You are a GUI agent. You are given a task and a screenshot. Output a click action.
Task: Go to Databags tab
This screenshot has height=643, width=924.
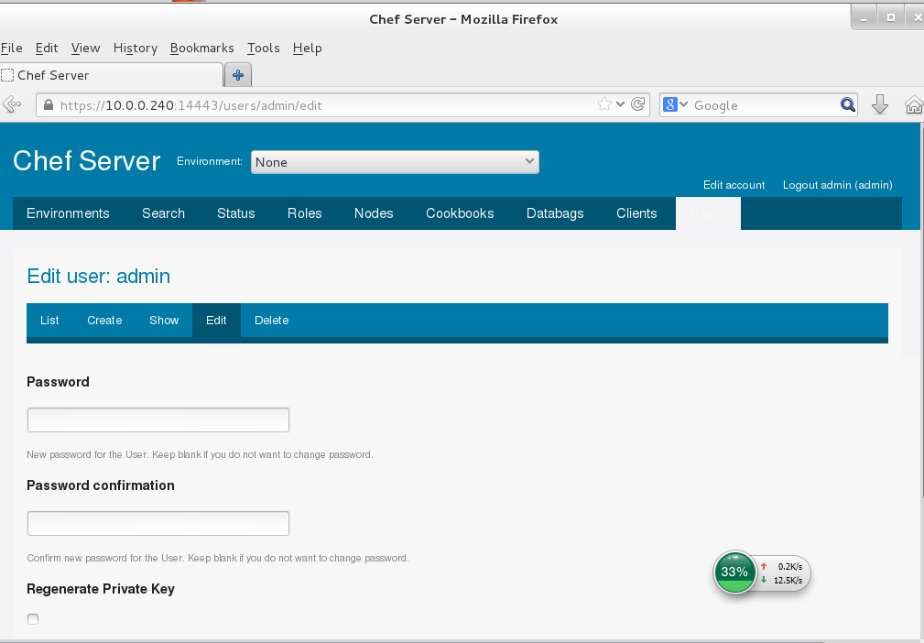pyautogui.click(x=555, y=213)
